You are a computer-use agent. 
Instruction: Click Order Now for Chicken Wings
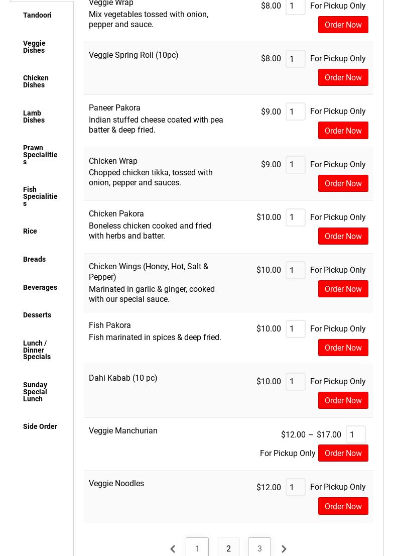343,289
